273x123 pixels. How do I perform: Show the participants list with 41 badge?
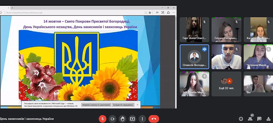[250, 119]
